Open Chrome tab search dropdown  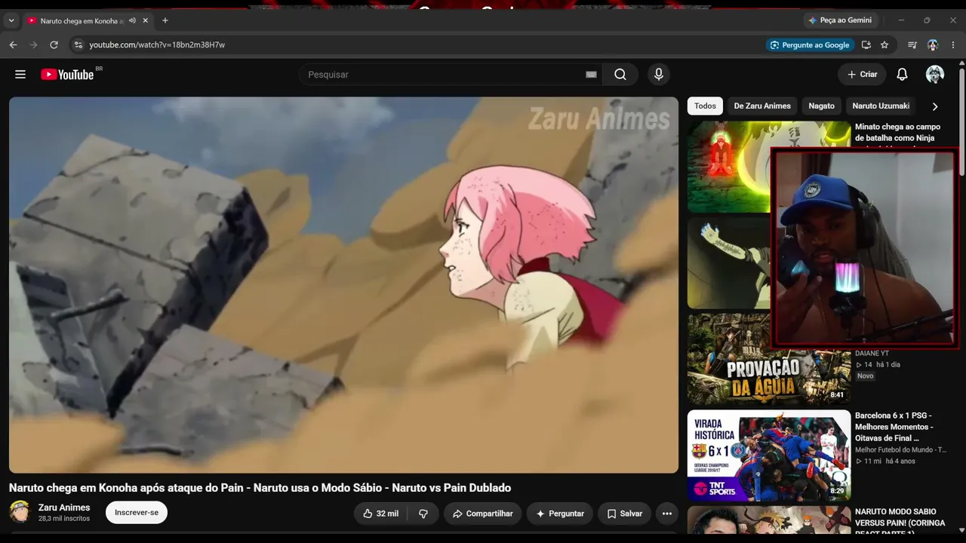(11, 20)
